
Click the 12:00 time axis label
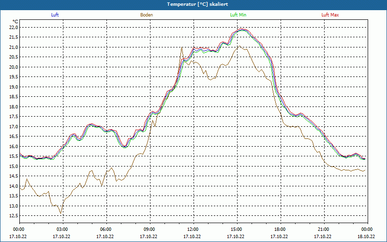click(x=192, y=229)
